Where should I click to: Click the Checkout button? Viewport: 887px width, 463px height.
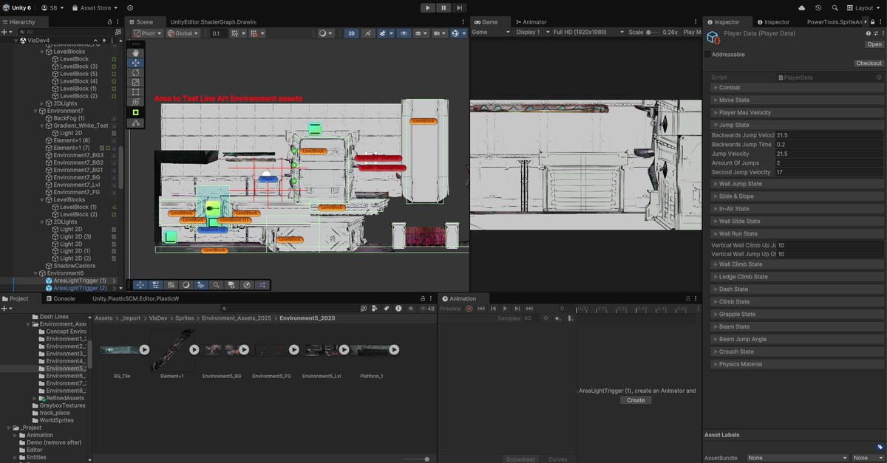click(x=869, y=64)
